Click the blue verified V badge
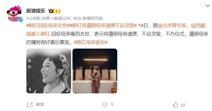 (21, 20)
